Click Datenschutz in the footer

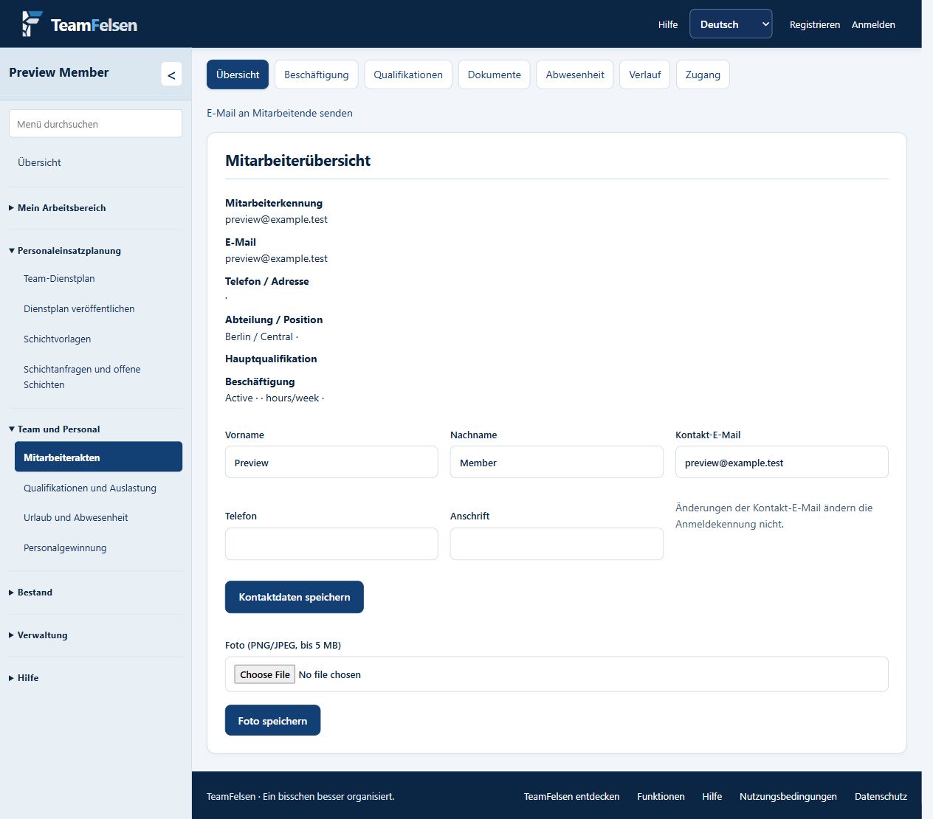[x=881, y=796]
